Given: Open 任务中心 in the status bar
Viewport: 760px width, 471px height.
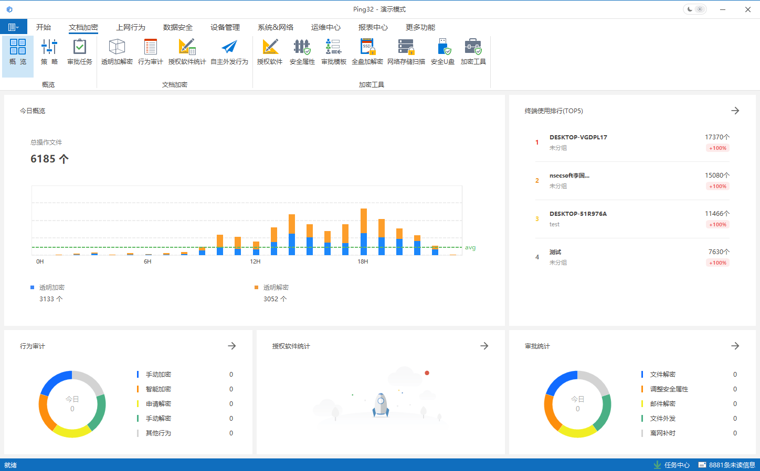Looking at the screenshot, I should 672,465.
